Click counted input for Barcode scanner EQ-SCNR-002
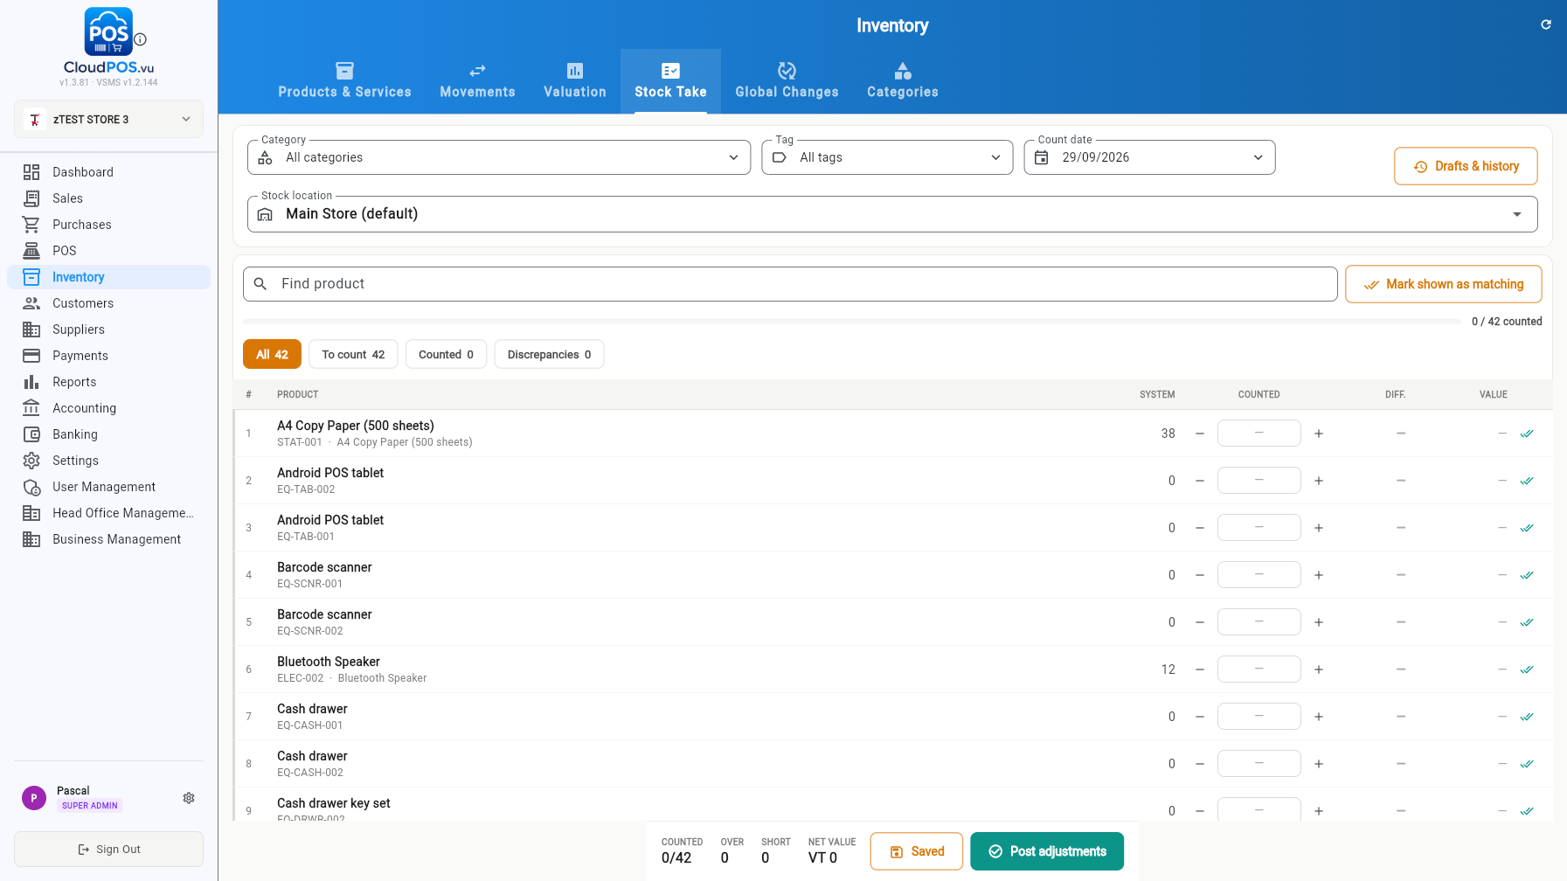Image resolution: width=1567 pixels, height=881 pixels. (x=1258, y=622)
